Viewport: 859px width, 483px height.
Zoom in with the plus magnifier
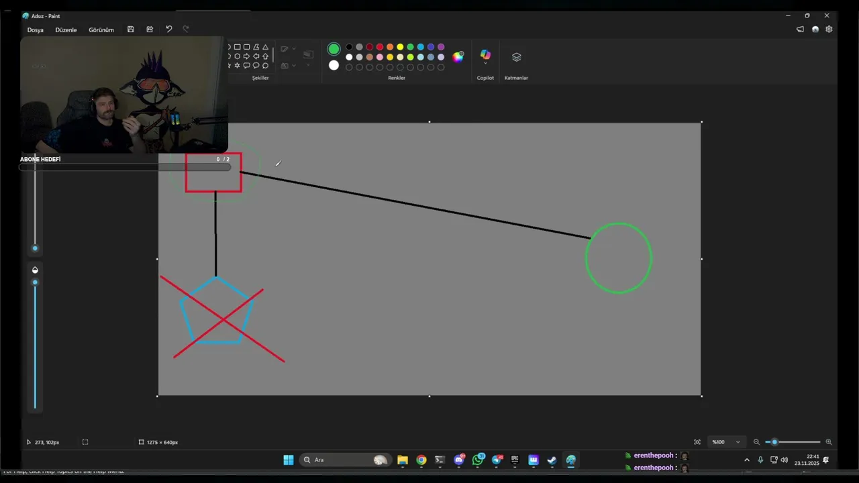pos(829,442)
